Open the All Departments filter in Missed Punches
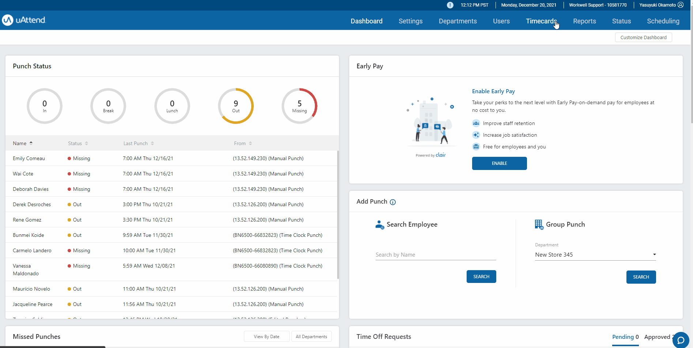Screen dimensions: 693x348 tap(311, 337)
